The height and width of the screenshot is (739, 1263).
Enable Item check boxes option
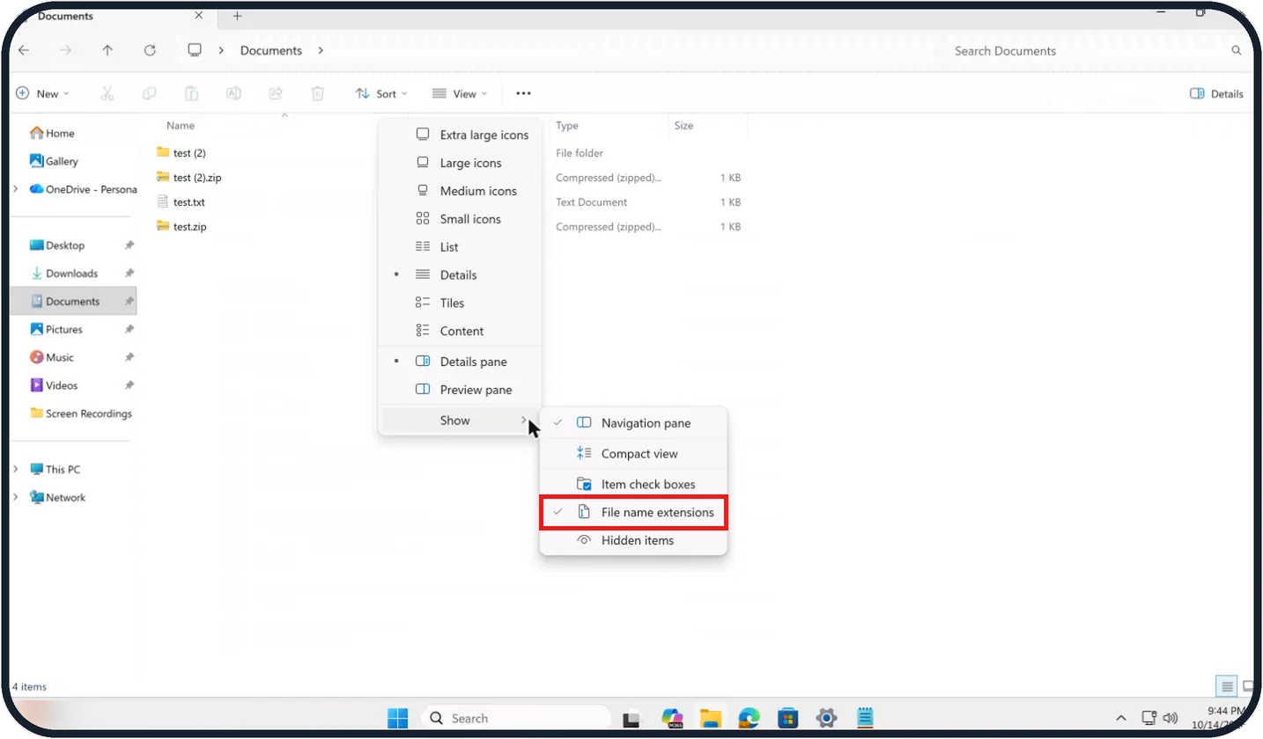pos(633,484)
